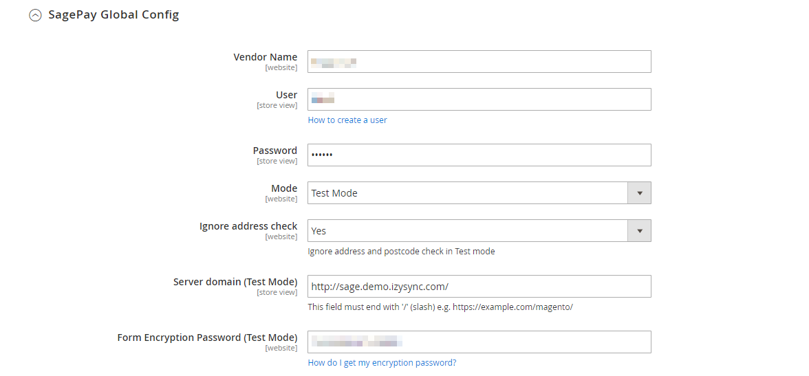Open 'How do I get my encryption password?' link

[382, 363]
